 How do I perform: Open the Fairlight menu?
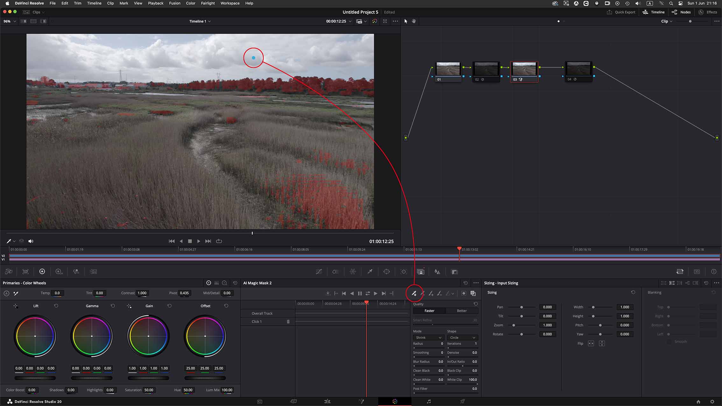(208, 3)
